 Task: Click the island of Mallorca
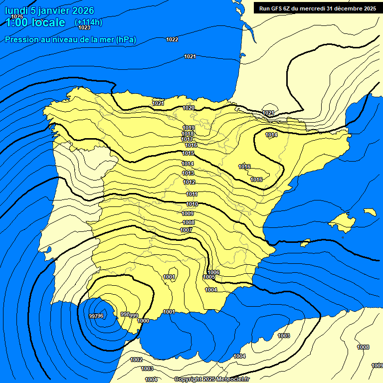click(343, 220)
